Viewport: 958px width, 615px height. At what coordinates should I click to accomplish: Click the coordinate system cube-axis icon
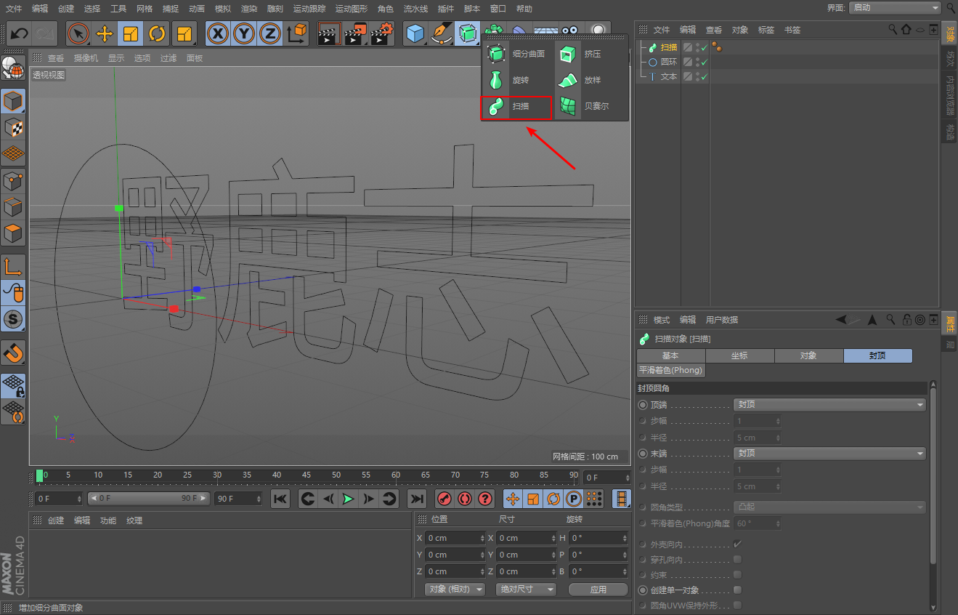coord(297,33)
